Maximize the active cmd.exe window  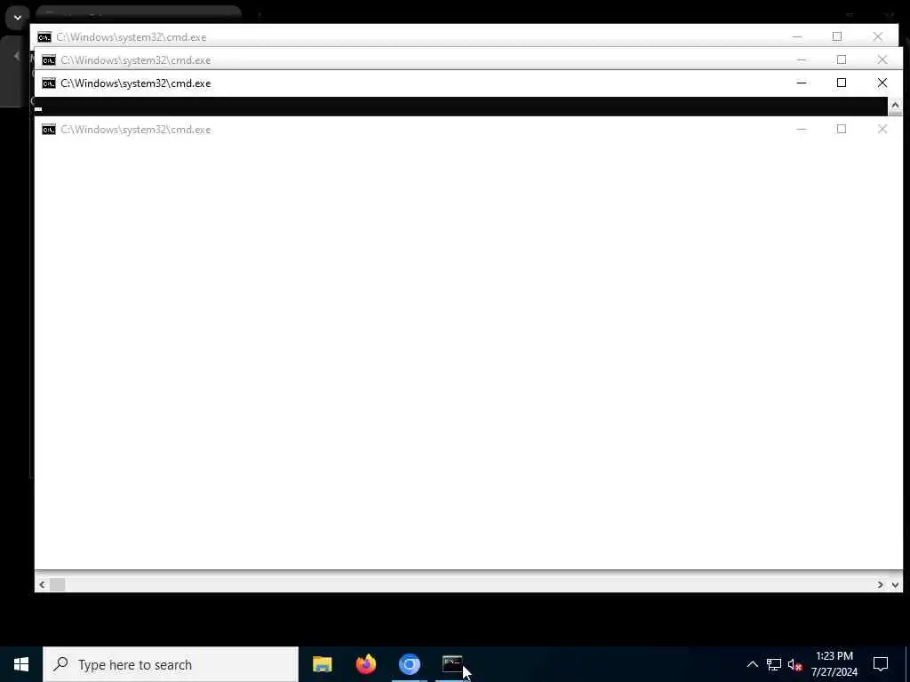pos(842,83)
